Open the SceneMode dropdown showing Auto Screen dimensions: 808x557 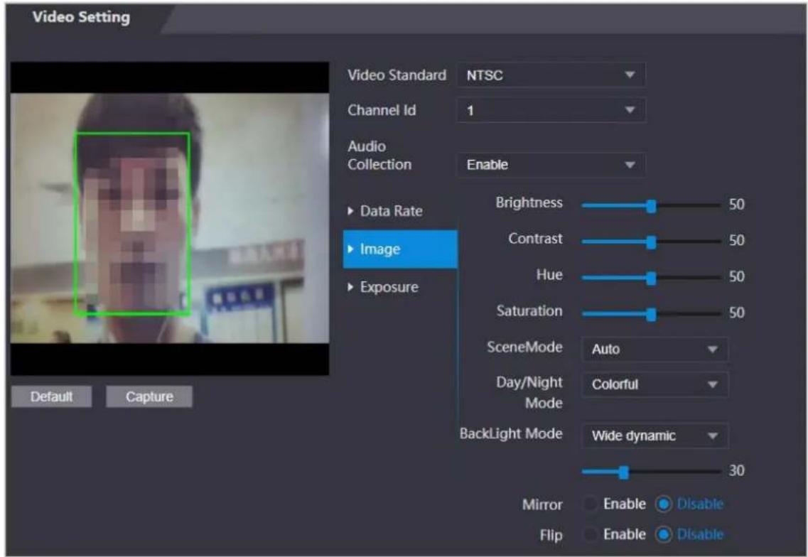pyautogui.click(x=655, y=350)
